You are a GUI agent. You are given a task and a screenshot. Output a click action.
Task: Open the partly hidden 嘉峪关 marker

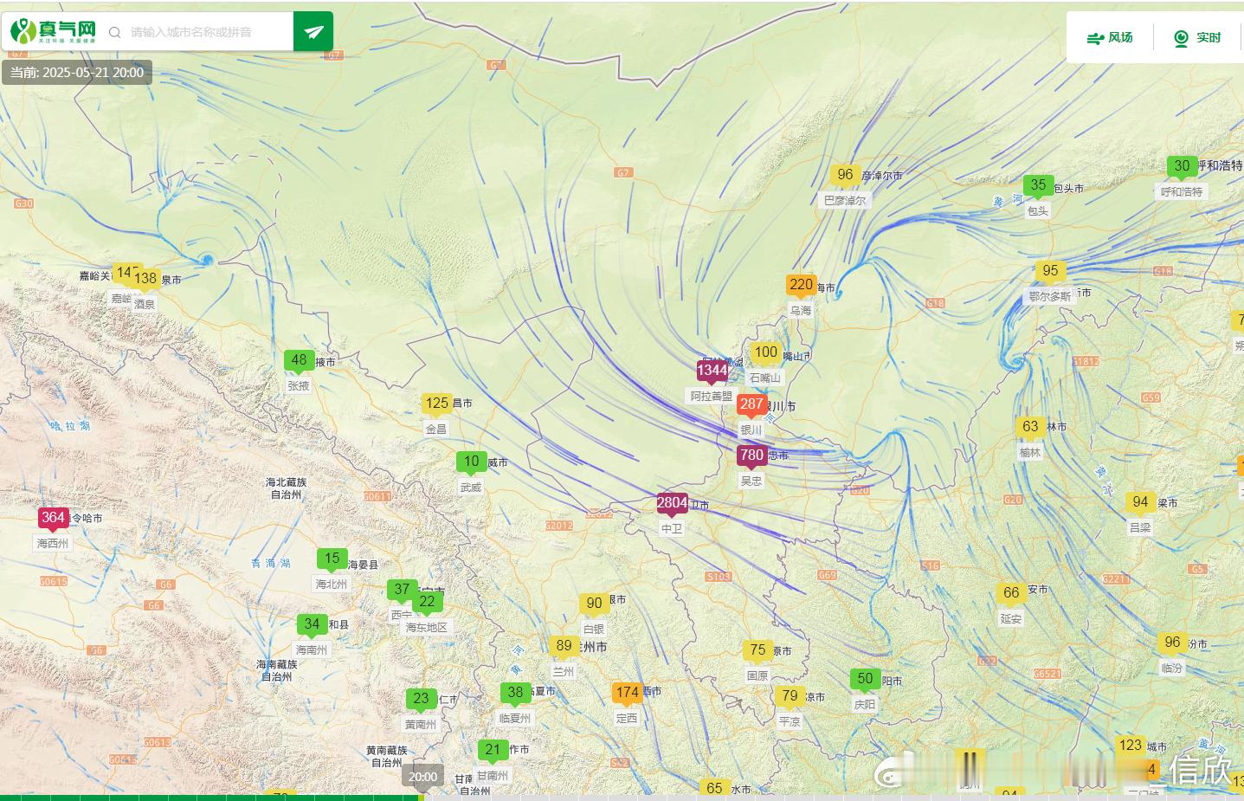coord(123,274)
